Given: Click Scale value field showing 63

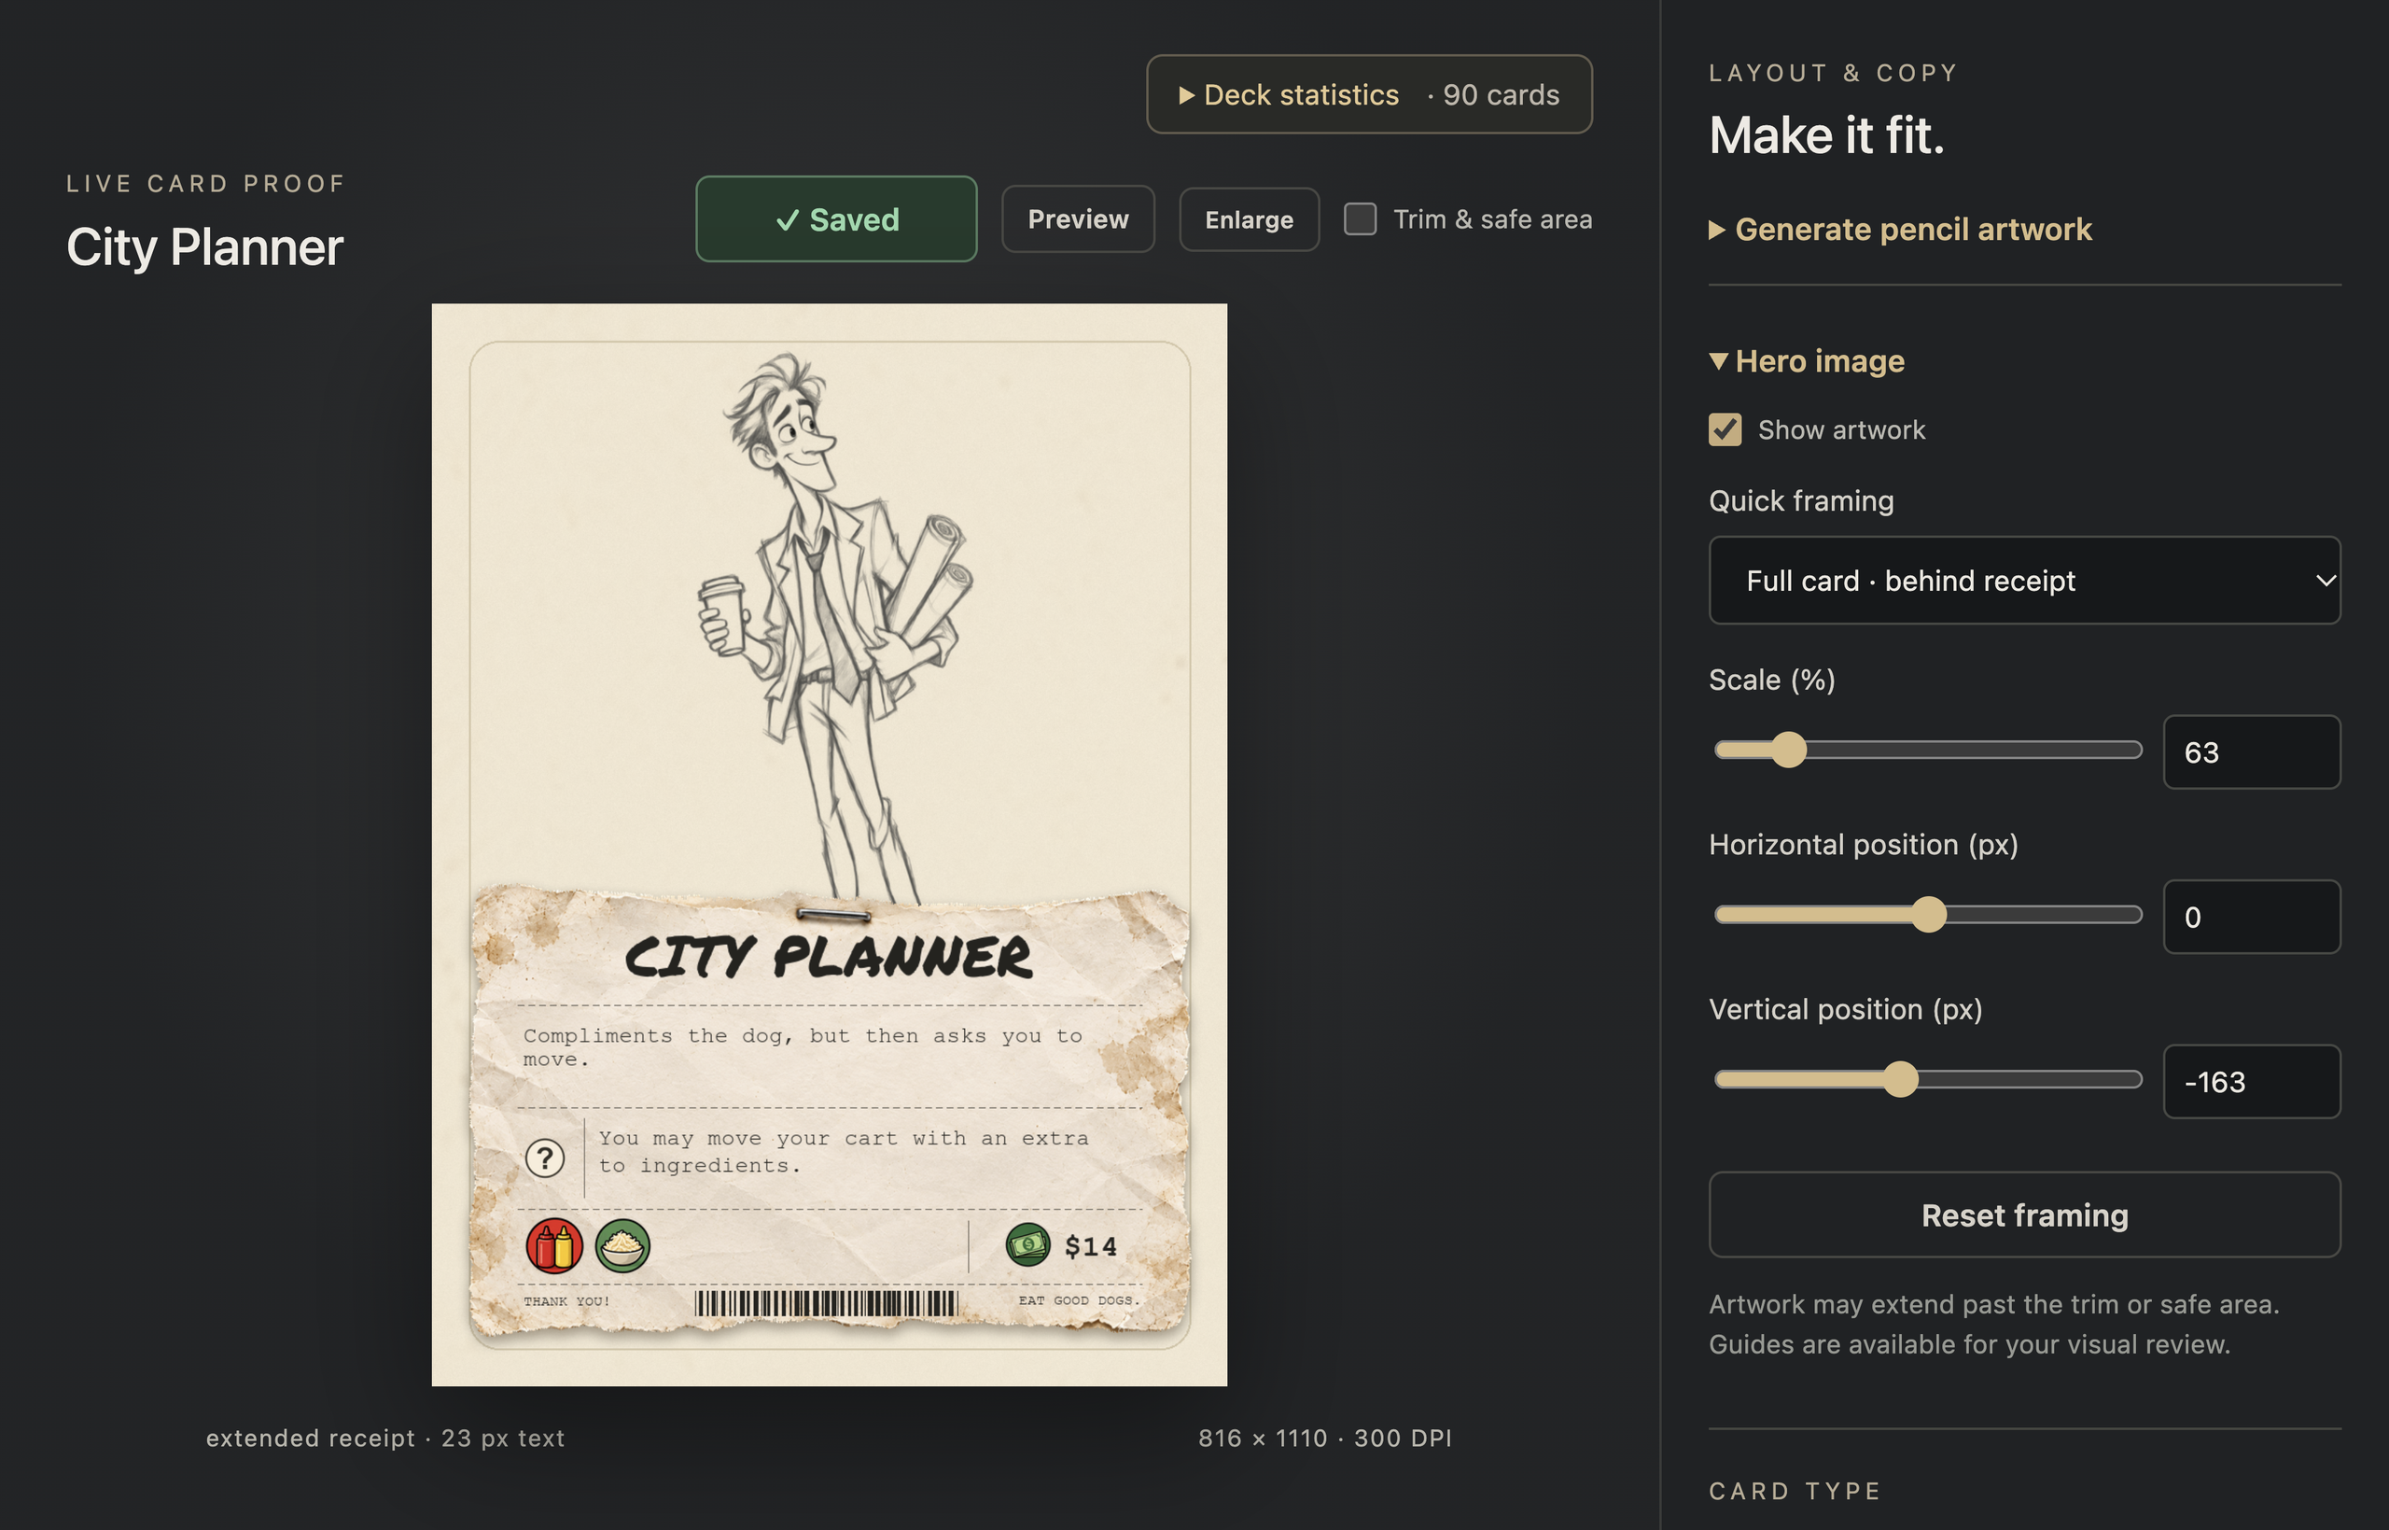Looking at the screenshot, I should 2252,752.
